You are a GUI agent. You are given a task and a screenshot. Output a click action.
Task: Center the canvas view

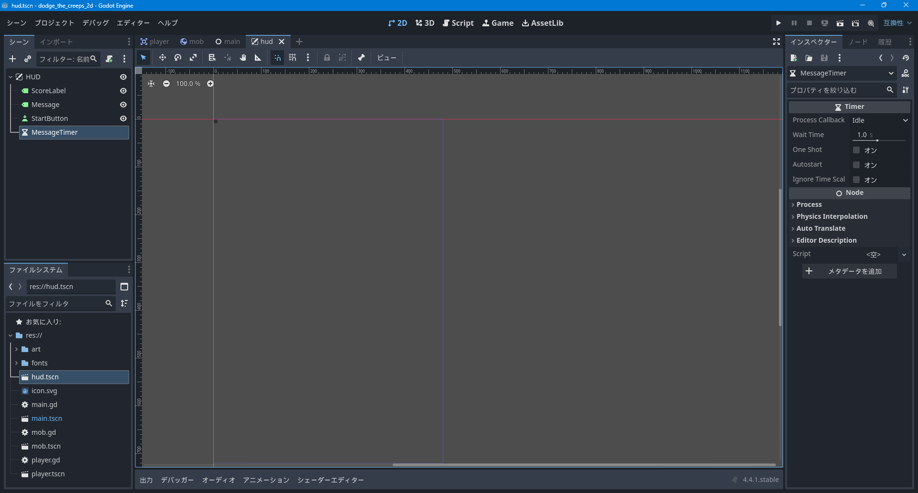point(151,84)
